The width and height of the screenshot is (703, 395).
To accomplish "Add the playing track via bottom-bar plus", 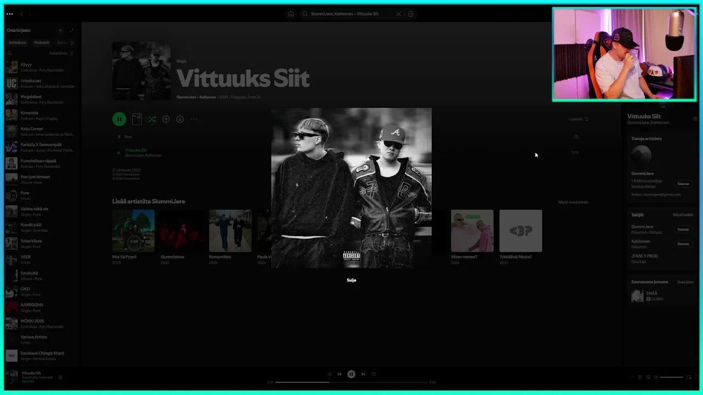I will click(x=60, y=377).
